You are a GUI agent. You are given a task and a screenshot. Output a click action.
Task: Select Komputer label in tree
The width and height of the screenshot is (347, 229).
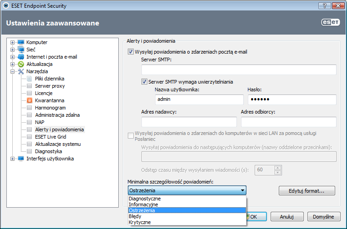pyautogui.click(x=37, y=42)
